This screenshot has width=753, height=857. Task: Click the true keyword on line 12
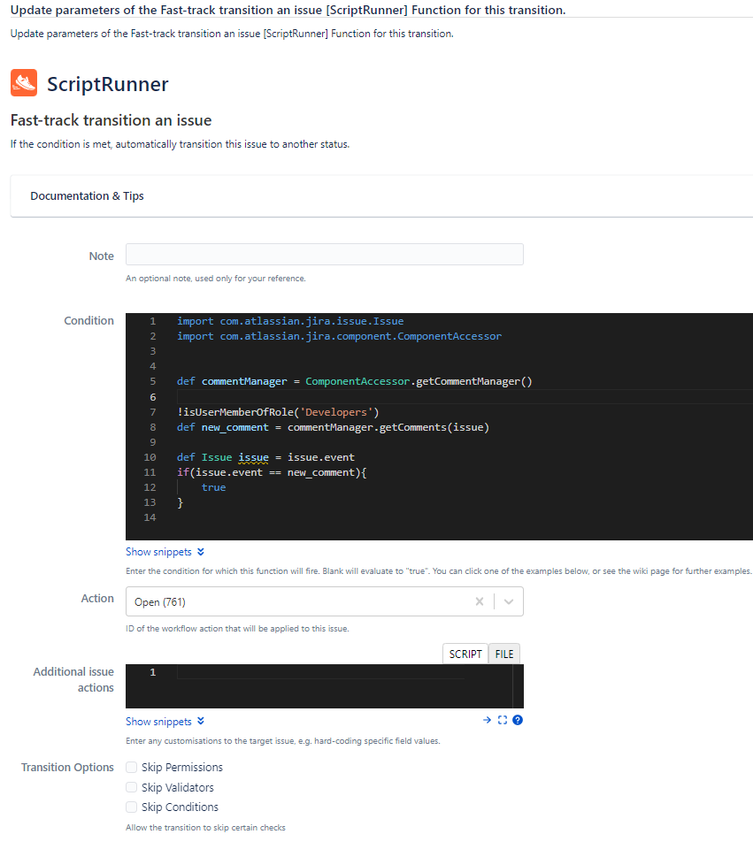coord(213,487)
